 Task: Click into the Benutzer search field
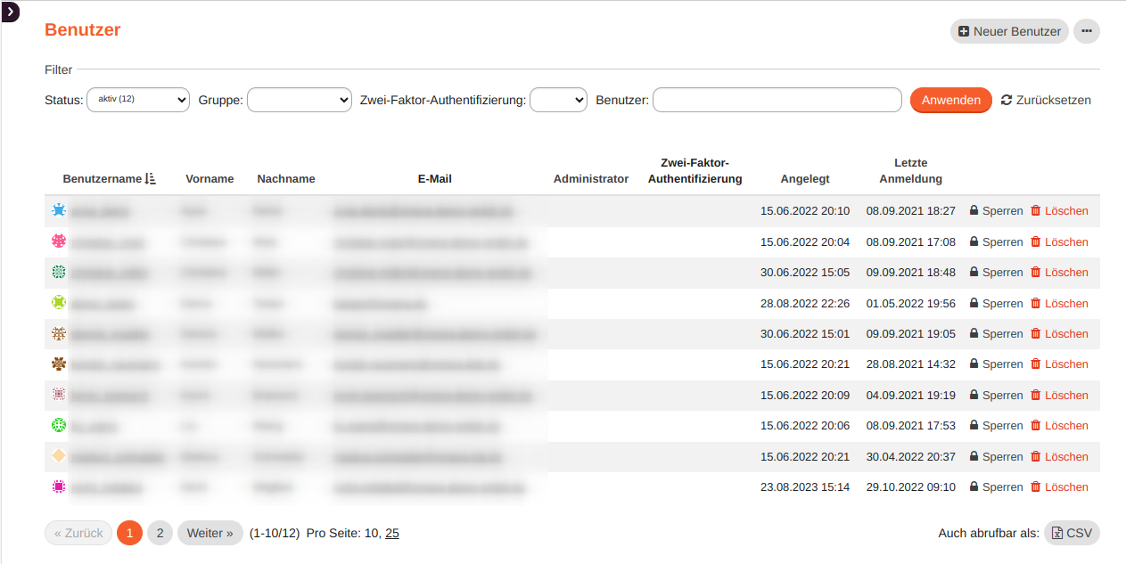[x=776, y=100]
